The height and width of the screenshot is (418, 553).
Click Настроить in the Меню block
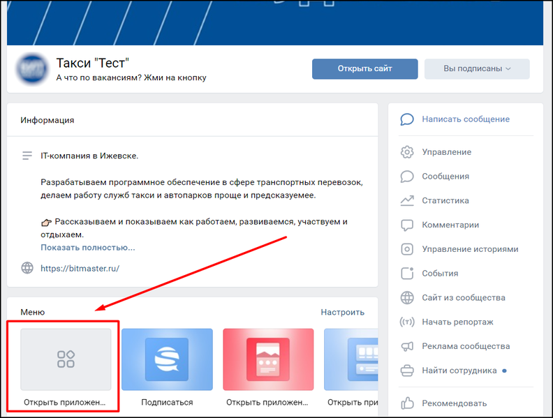[342, 312]
